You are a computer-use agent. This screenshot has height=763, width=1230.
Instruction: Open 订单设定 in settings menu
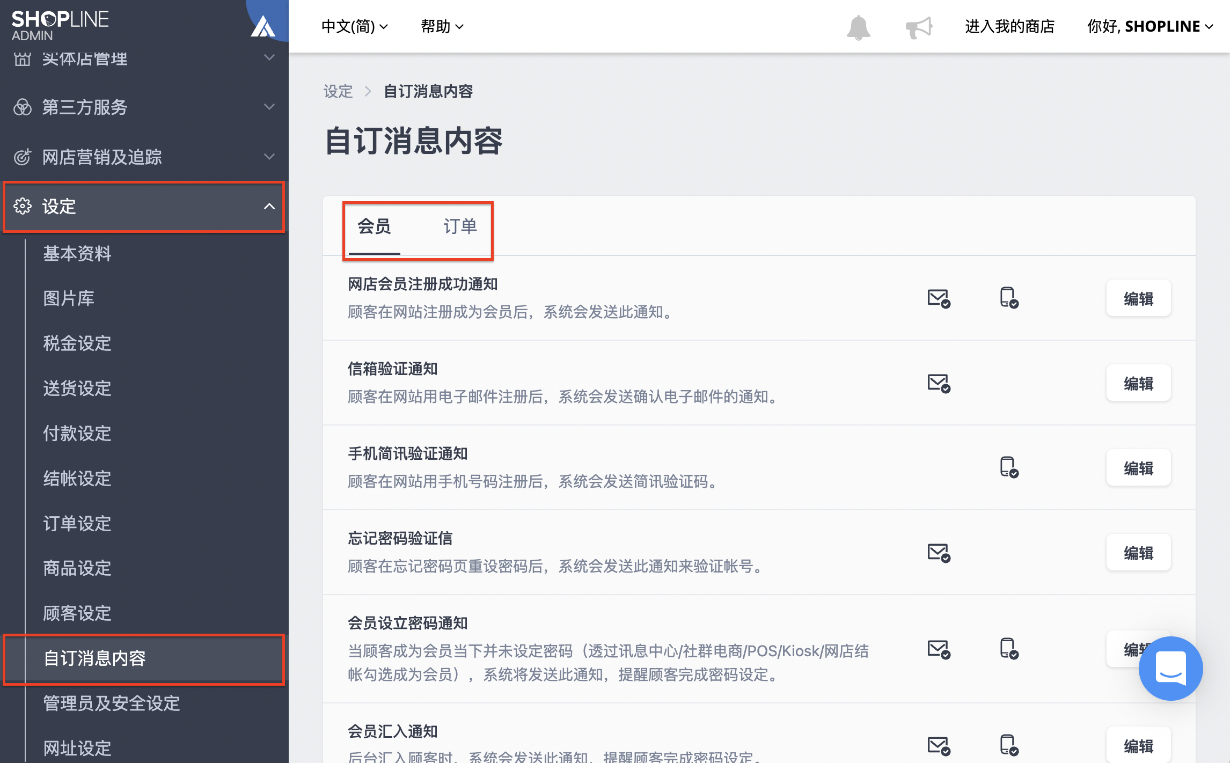pyautogui.click(x=77, y=524)
